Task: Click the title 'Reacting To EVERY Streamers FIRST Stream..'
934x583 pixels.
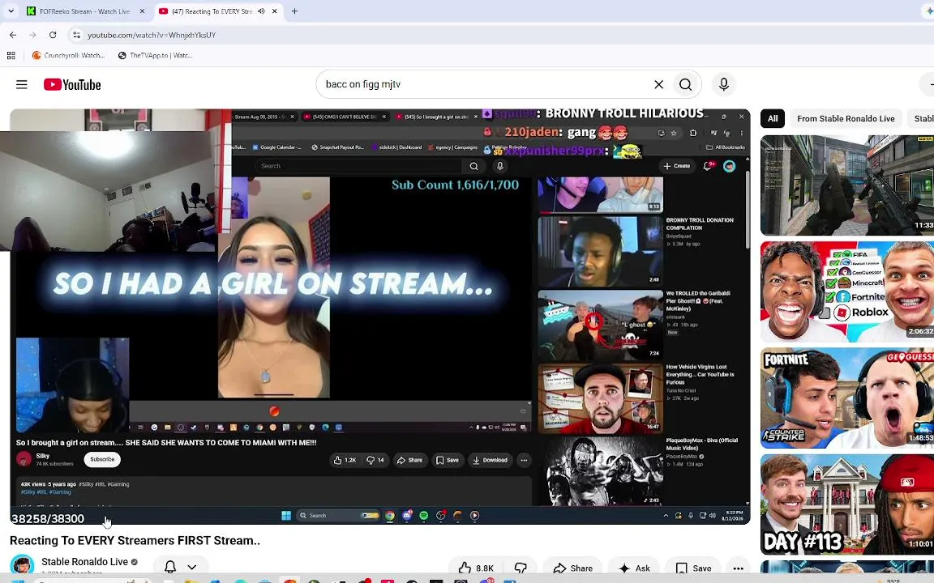Action: [x=135, y=540]
